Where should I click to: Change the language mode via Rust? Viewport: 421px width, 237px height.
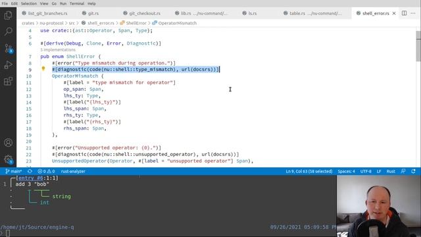391,171
